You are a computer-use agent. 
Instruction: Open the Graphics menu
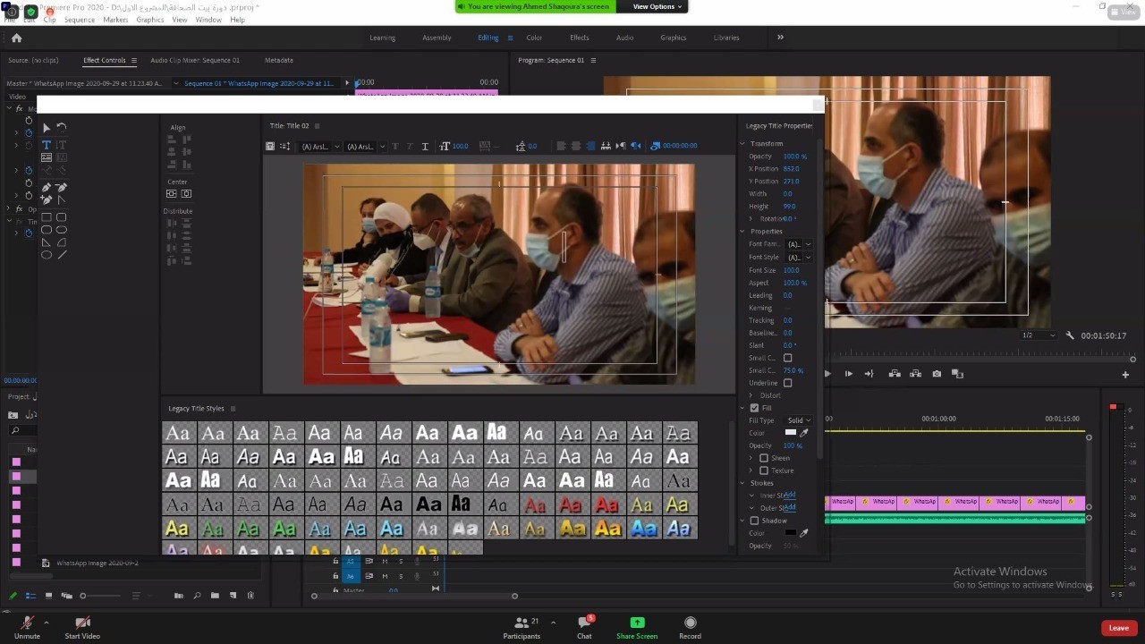[149, 20]
